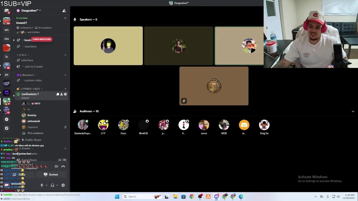The height and width of the screenshot is (201, 358).
Task: Select the Public Room voice channel
Action: tap(41, 140)
